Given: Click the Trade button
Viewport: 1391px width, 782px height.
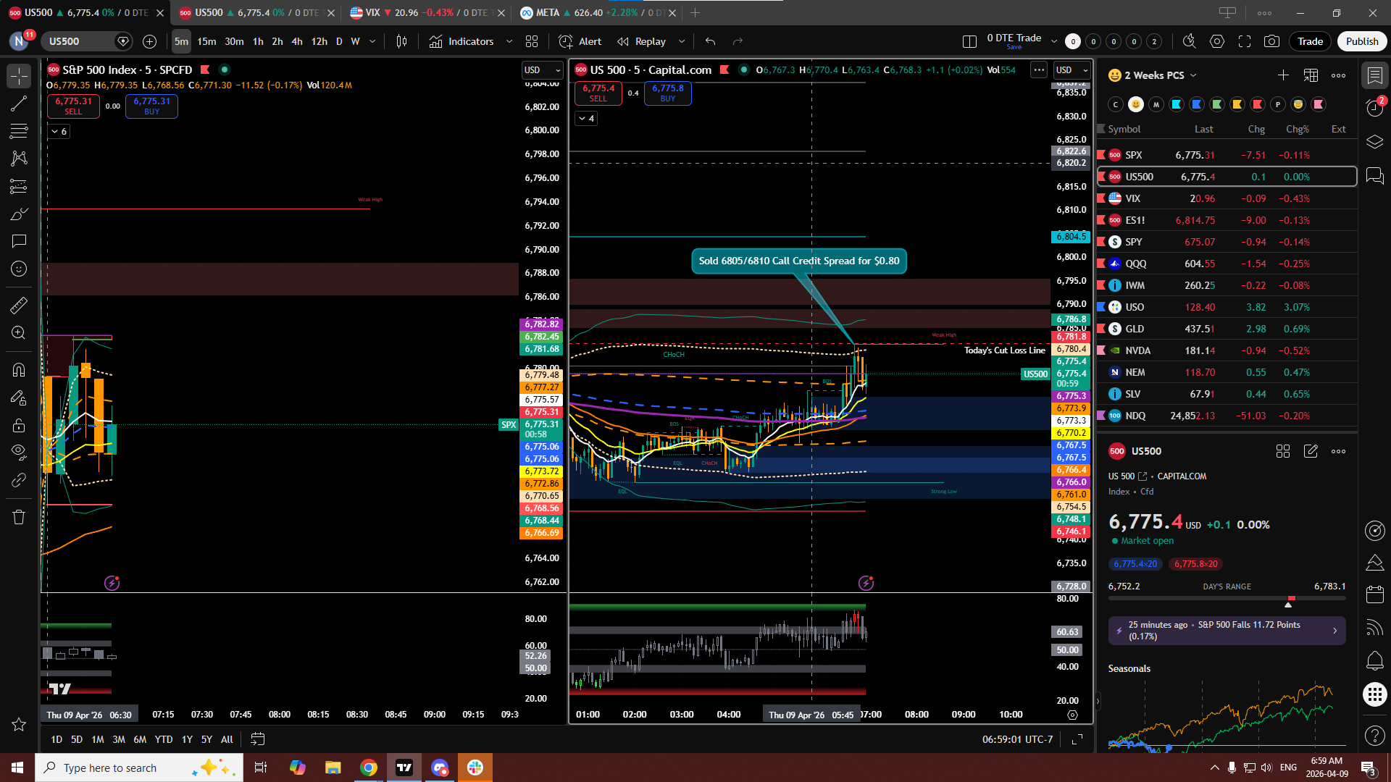Looking at the screenshot, I should [1310, 41].
